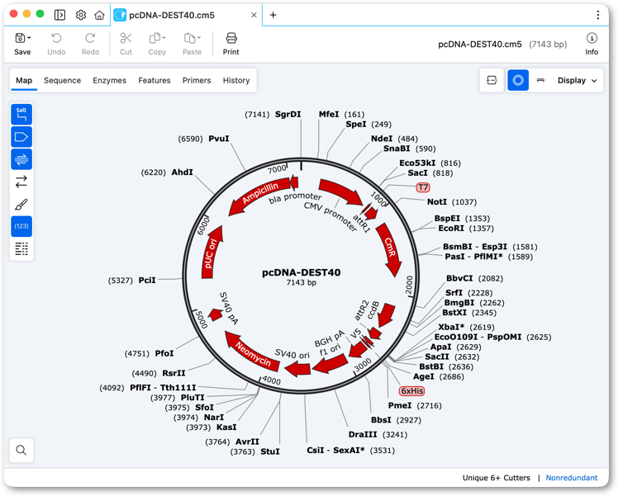
Task: Open a new tab with plus button
Action: click(x=273, y=15)
